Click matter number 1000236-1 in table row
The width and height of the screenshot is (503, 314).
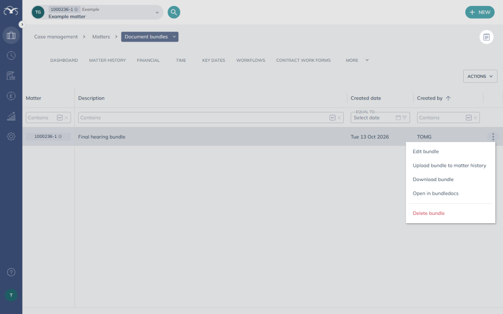[46, 136]
